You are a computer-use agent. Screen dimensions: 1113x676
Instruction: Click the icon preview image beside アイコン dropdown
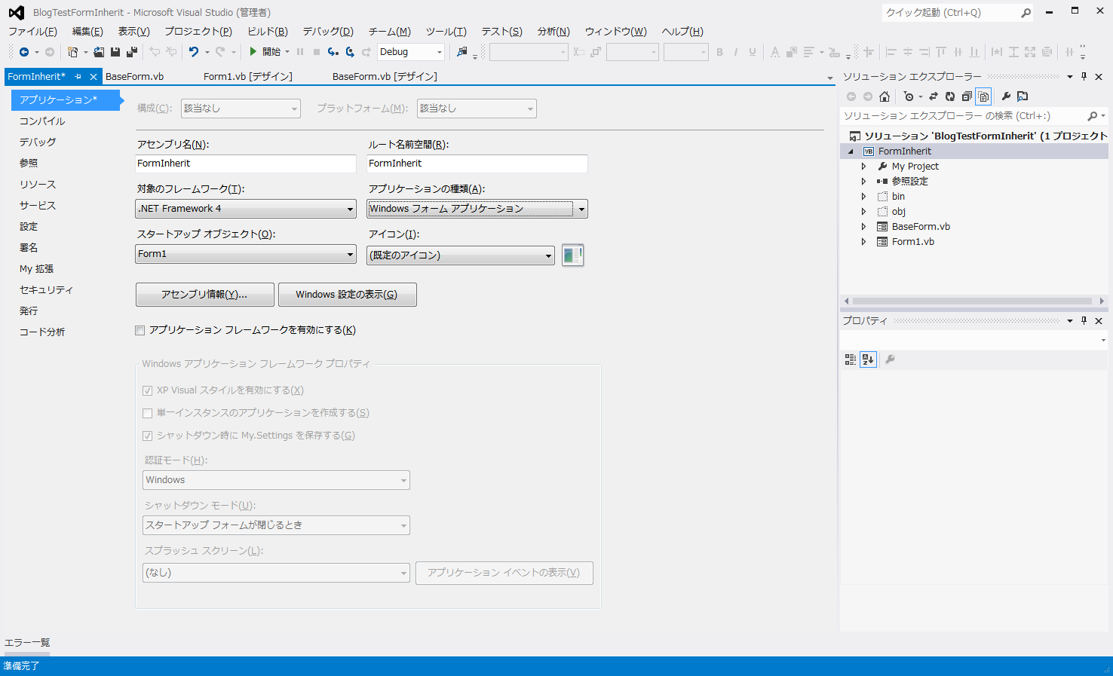[x=573, y=255]
